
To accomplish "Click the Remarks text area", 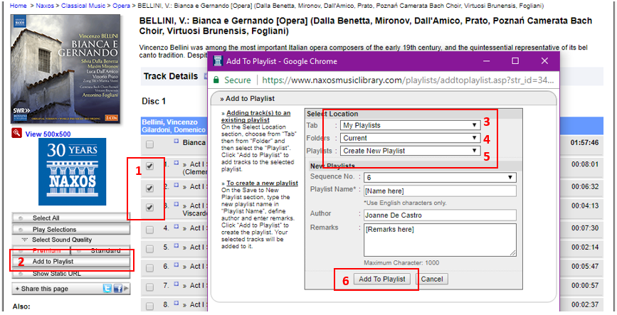I will tap(440, 240).
